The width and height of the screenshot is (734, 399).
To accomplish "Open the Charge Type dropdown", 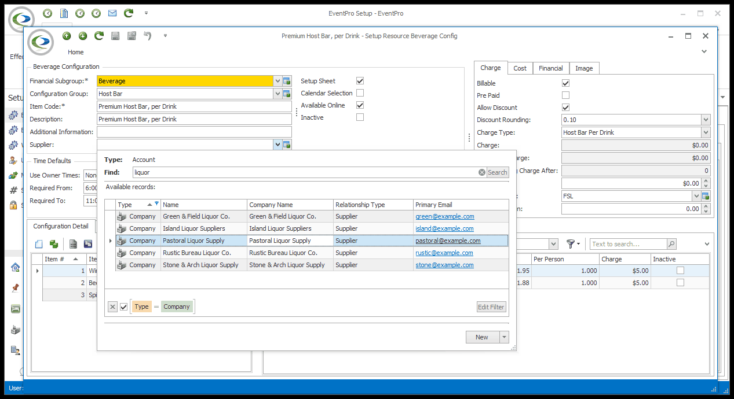I will pos(706,132).
